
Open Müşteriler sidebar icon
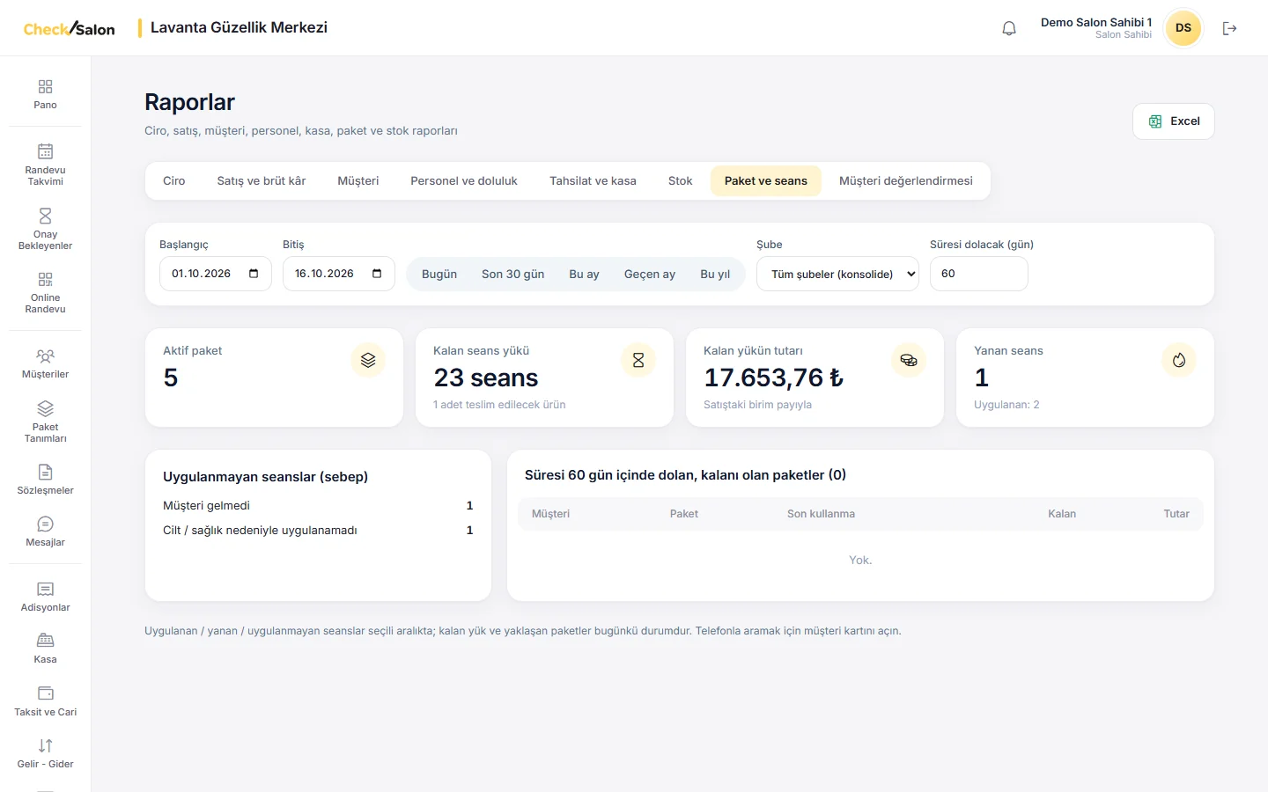(45, 356)
